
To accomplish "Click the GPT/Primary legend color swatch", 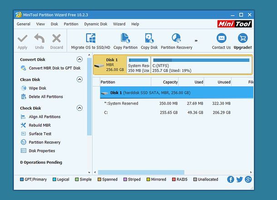I will click(22, 180).
